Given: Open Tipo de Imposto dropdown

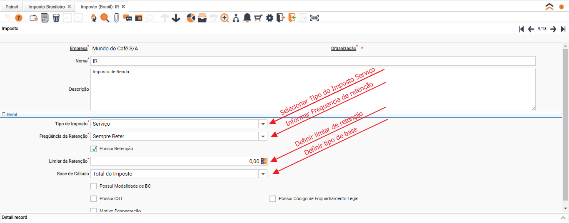Looking at the screenshot, I should [x=263, y=124].
